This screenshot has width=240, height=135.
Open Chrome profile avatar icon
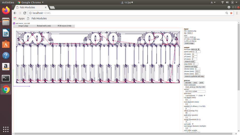(229, 7)
